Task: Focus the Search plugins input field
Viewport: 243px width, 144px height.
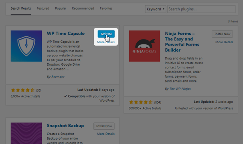Action: 201,9
